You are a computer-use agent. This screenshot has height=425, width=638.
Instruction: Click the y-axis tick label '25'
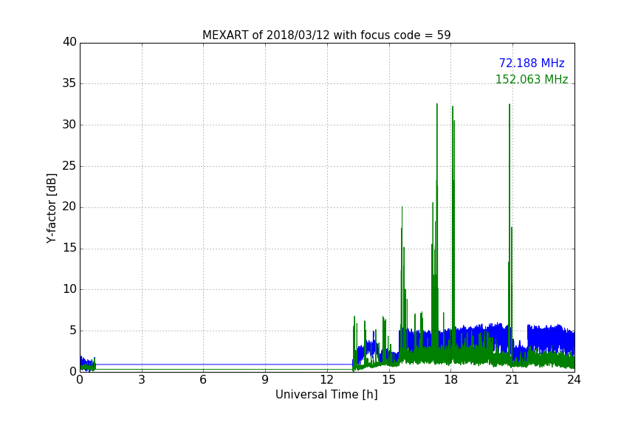pyautogui.click(x=69, y=165)
